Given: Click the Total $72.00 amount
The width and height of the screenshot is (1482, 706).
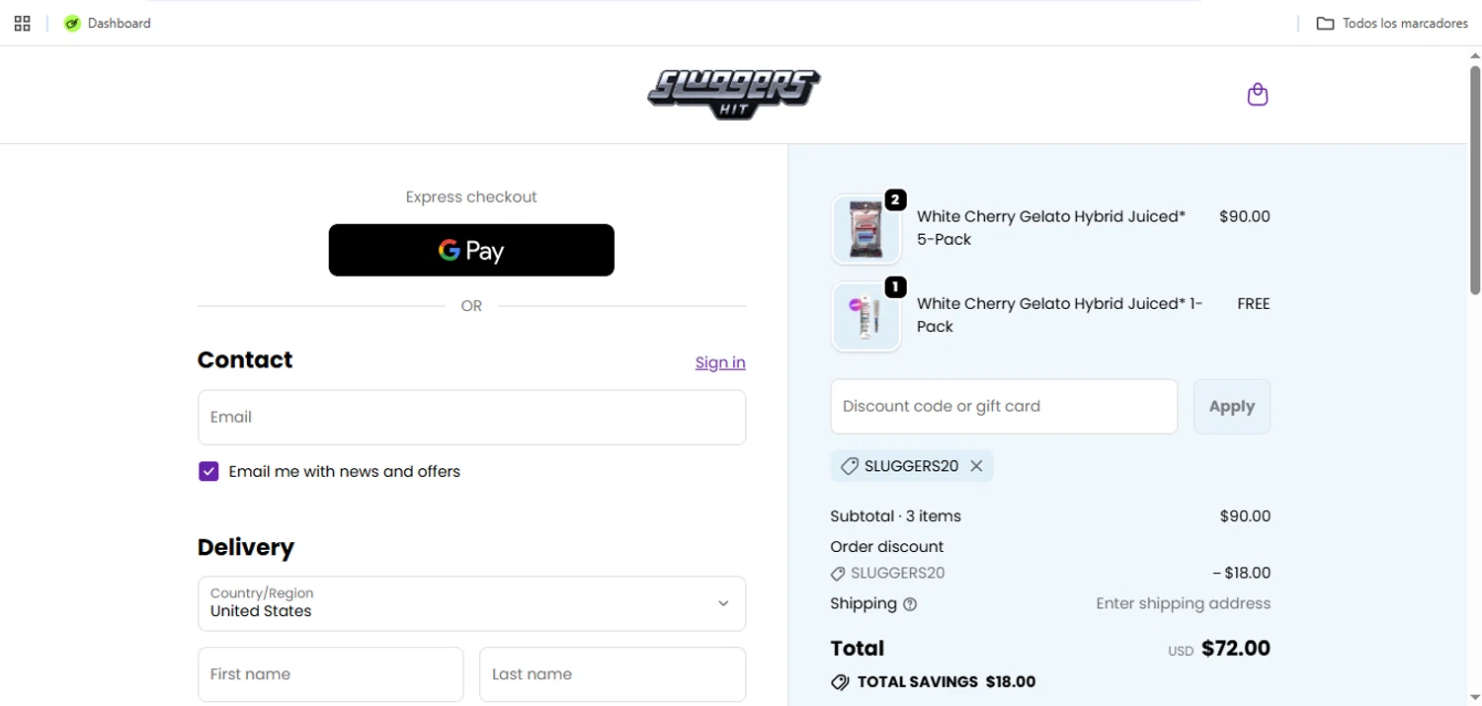Looking at the screenshot, I should tap(1235, 649).
